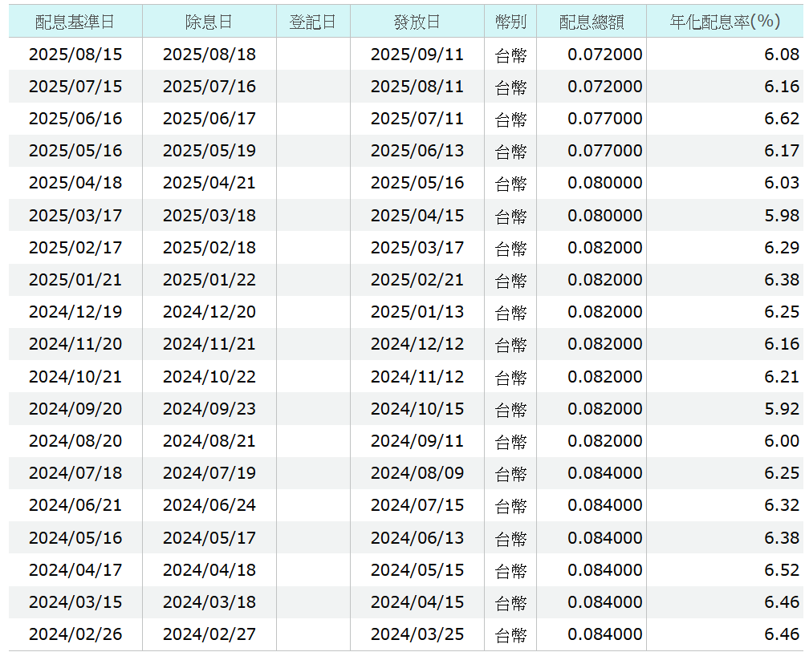This screenshot has height=652, width=805.
Task: Select ex-dividend date 2024/11/21
Action: 209,344
